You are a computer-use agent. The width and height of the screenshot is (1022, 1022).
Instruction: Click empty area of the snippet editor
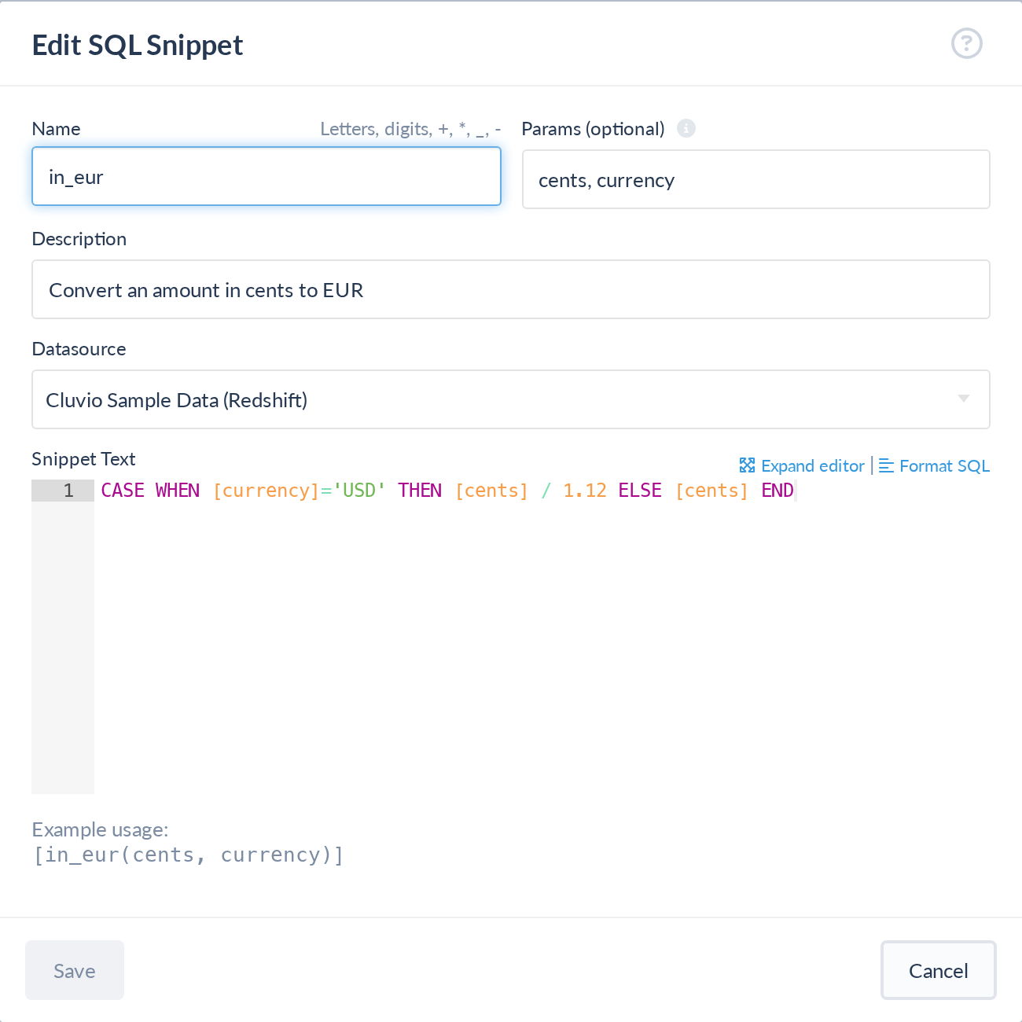click(542, 645)
